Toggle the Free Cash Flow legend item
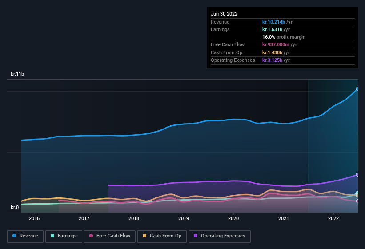365x249 pixels. coord(109,236)
